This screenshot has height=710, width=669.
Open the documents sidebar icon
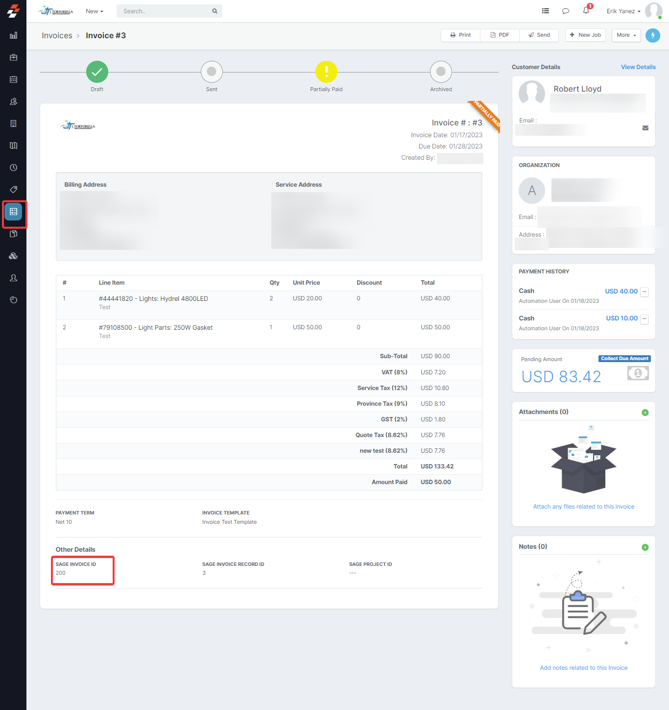(13, 234)
